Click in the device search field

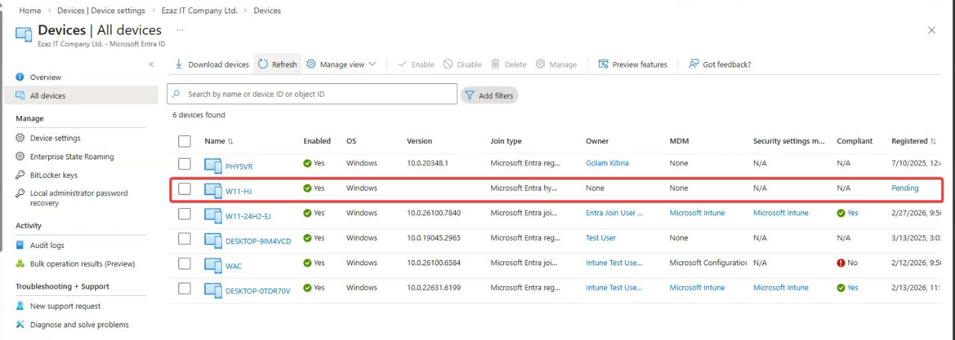pyautogui.click(x=312, y=94)
